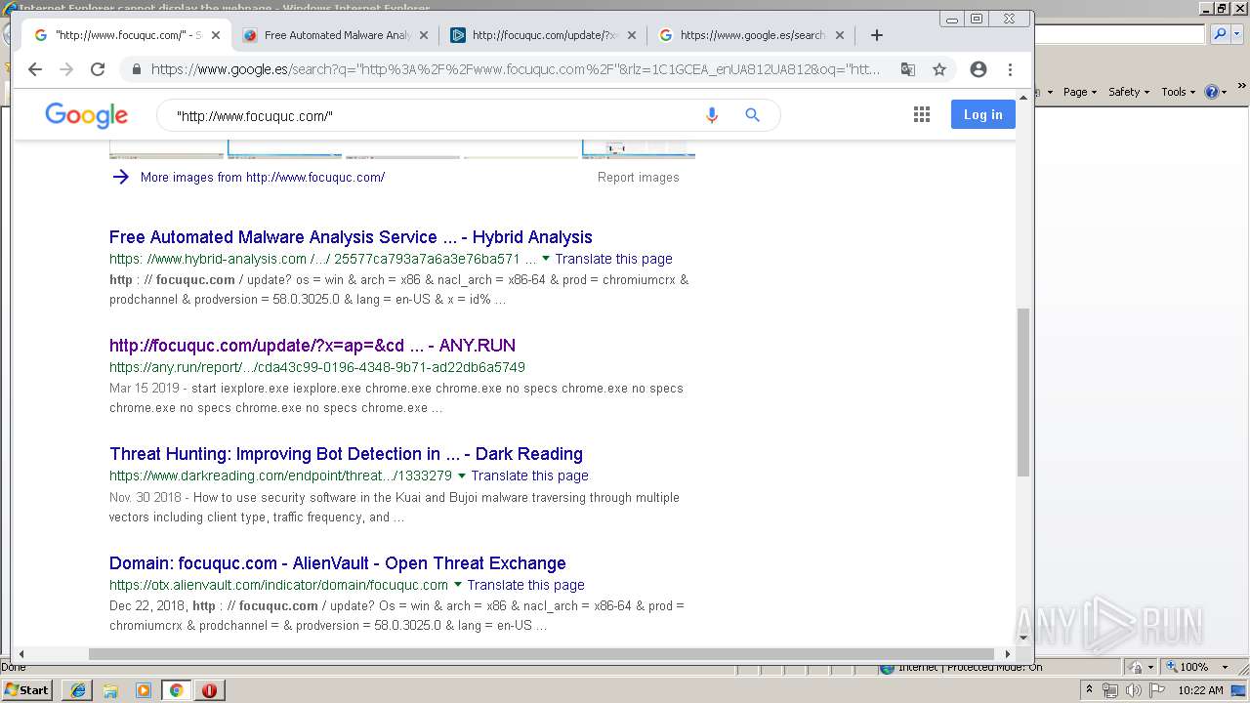The width and height of the screenshot is (1250, 703).
Task: Click the volume speaker tray icon
Action: tap(1133, 690)
